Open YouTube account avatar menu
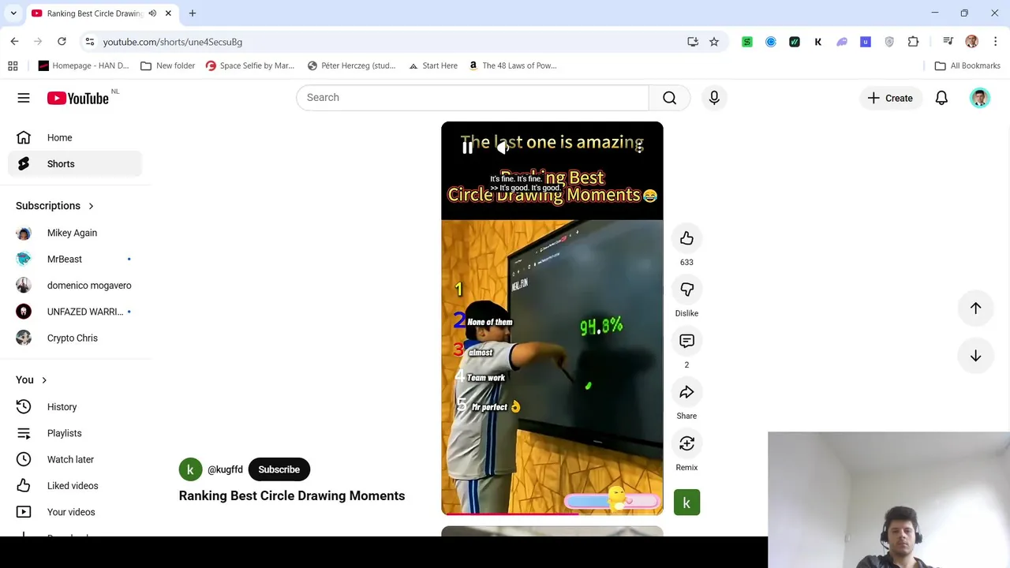The height and width of the screenshot is (568, 1010). click(x=979, y=98)
